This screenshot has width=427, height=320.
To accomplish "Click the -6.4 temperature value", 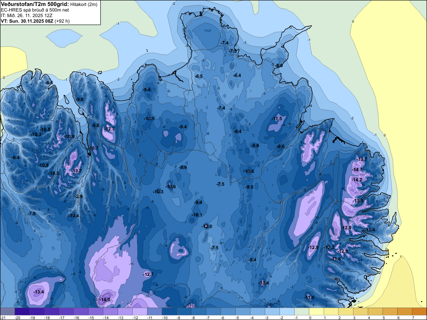I will coord(237,75).
